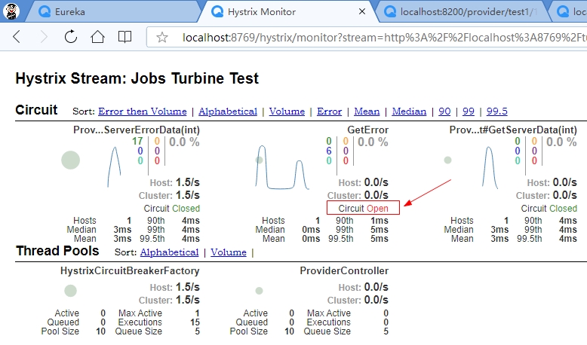Reload the Hystrix Monitor page
The image size is (587, 345).
click(x=71, y=37)
